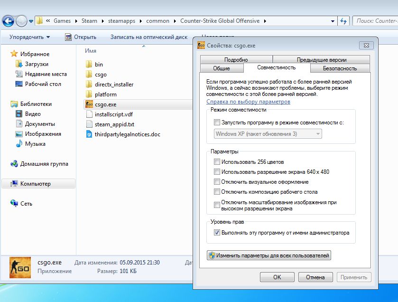The height and width of the screenshot is (302, 398).
Task: Open address bar history dropdown arrow
Action: (x=333, y=21)
